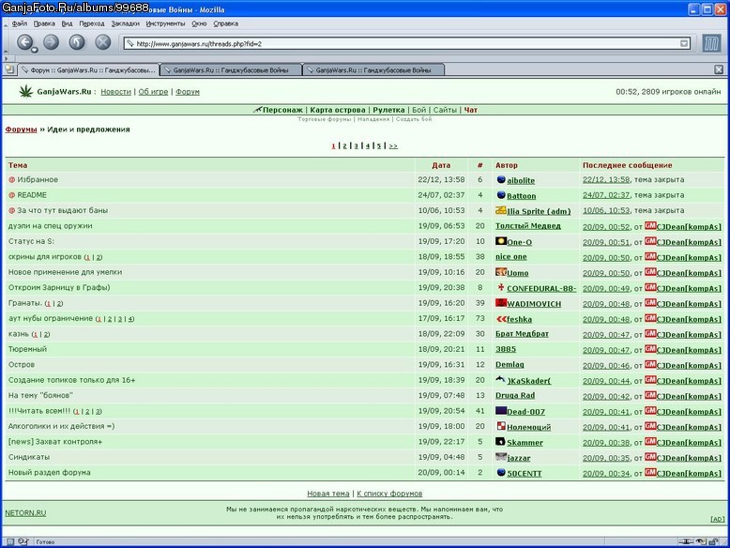
Task: Click the Stop loading button
Action: (103, 42)
